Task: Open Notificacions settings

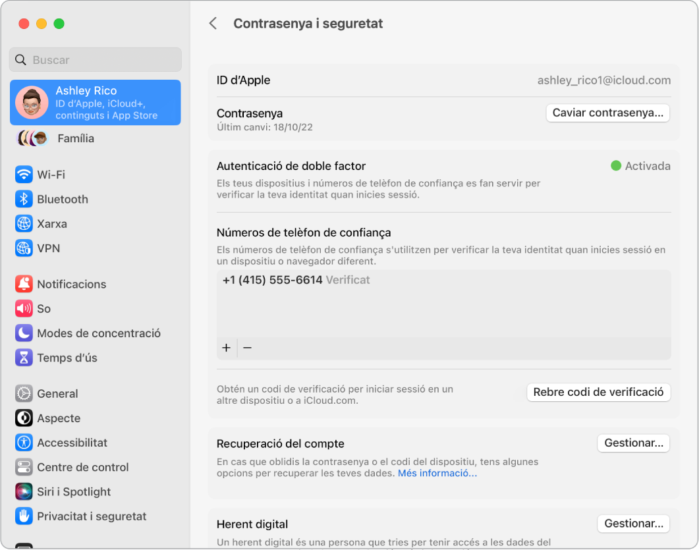Action: pyautogui.click(x=71, y=284)
